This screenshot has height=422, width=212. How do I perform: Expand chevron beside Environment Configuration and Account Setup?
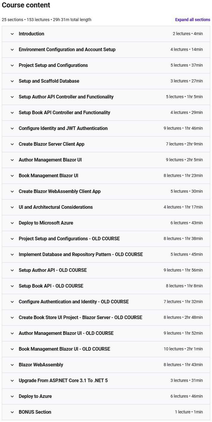(12, 50)
